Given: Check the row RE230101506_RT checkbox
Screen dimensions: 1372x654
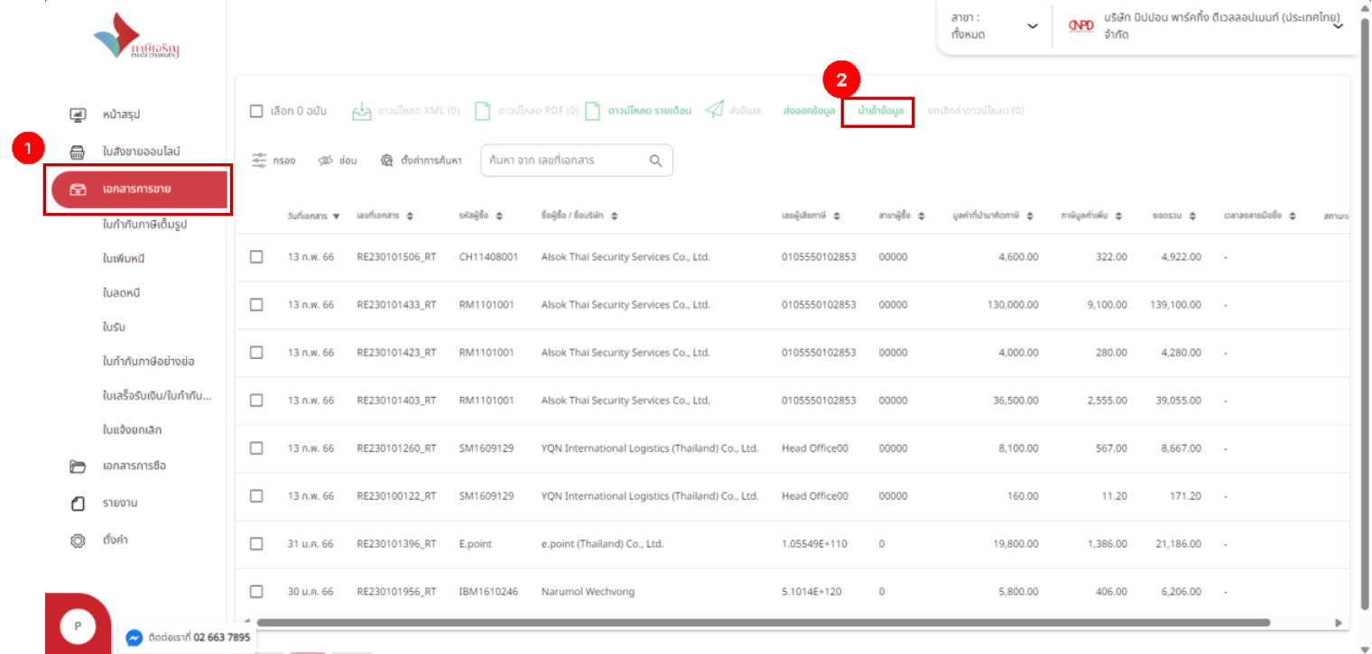Looking at the screenshot, I should click(x=256, y=257).
